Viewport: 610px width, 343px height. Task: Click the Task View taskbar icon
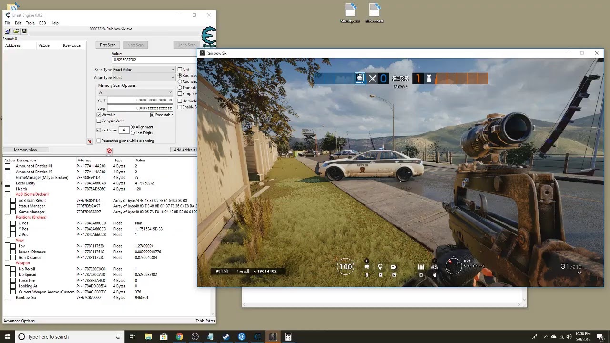132,337
